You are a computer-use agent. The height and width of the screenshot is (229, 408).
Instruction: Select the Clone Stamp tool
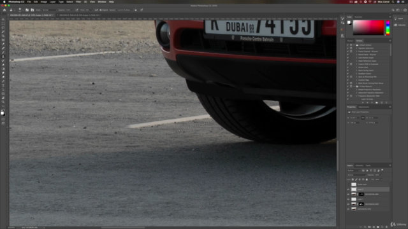point(3,57)
